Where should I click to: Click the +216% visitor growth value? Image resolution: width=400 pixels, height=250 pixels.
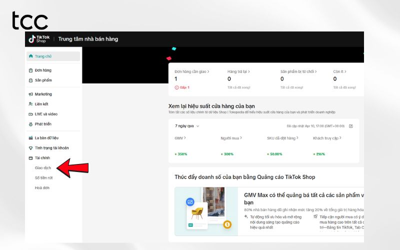(319, 154)
